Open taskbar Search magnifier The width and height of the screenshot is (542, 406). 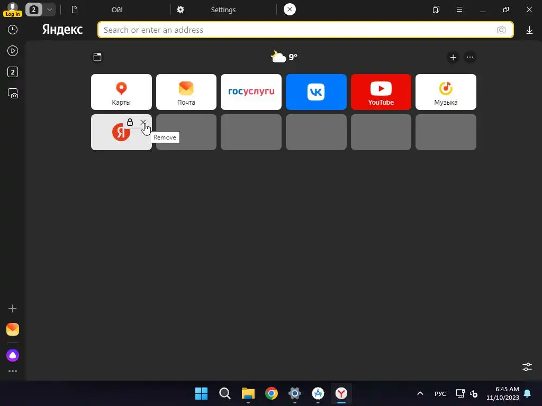click(x=224, y=393)
